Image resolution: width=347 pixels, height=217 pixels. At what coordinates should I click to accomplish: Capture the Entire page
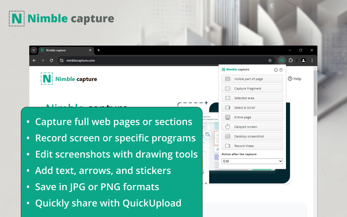pyautogui.click(x=252, y=117)
